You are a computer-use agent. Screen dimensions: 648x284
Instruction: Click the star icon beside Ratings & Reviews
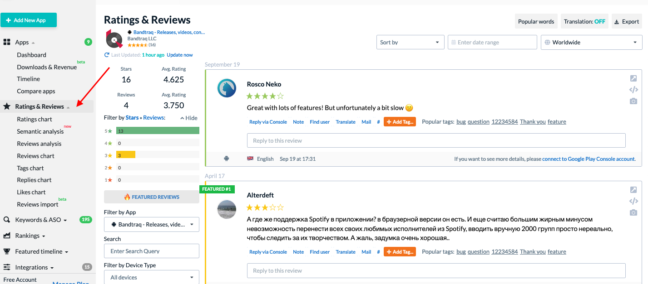click(x=7, y=106)
